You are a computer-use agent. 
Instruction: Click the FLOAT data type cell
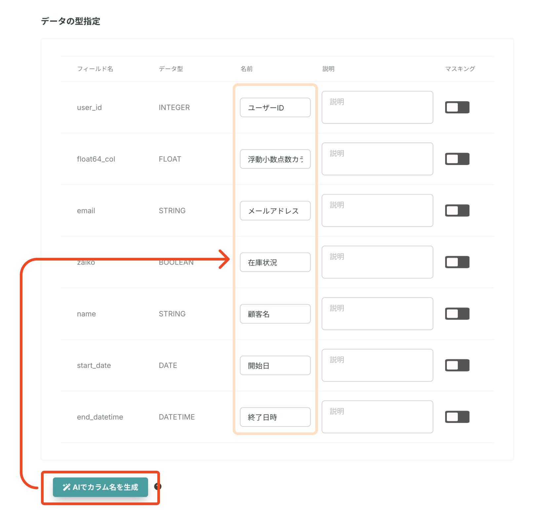click(x=170, y=159)
